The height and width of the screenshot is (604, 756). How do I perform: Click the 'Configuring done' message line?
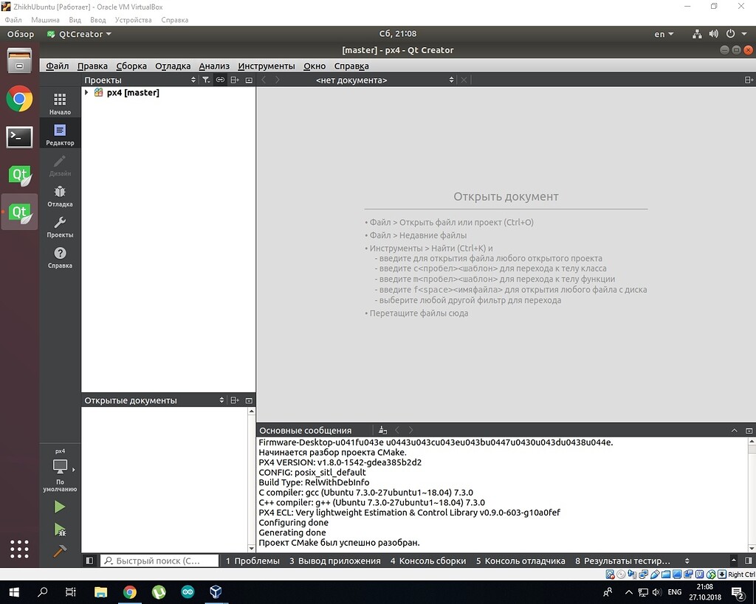pyautogui.click(x=293, y=523)
